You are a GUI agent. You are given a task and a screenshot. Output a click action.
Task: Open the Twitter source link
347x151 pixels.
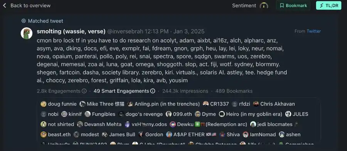[x=313, y=31]
